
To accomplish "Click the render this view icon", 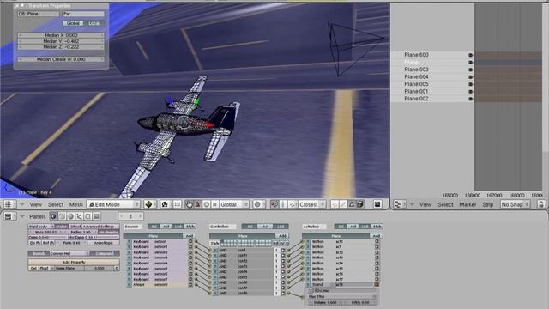I will pyautogui.click(x=377, y=204).
